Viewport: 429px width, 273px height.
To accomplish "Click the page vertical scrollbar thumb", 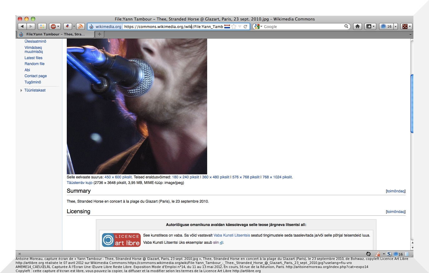I will click(412, 104).
